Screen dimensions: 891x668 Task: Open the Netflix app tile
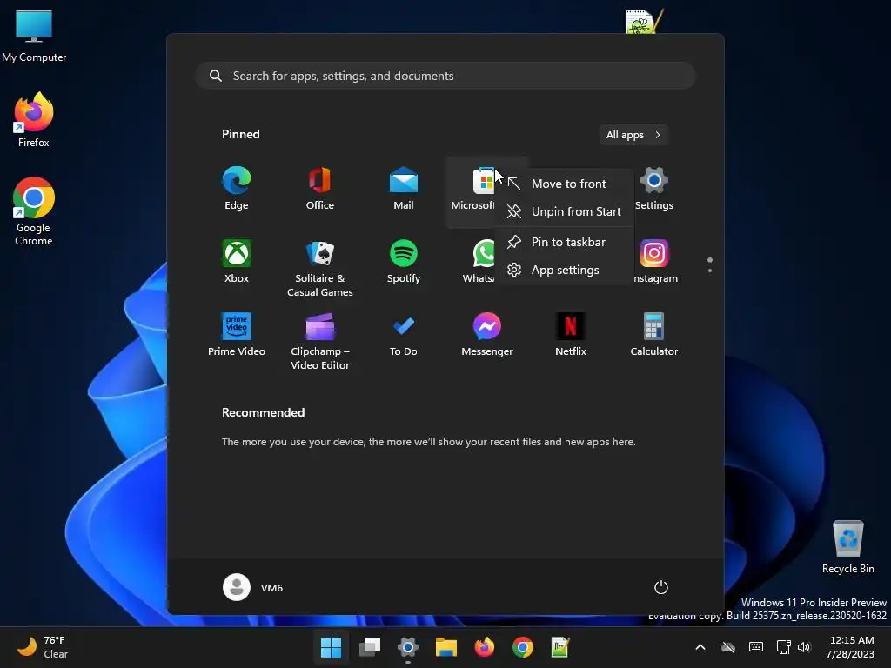pyautogui.click(x=571, y=335)
